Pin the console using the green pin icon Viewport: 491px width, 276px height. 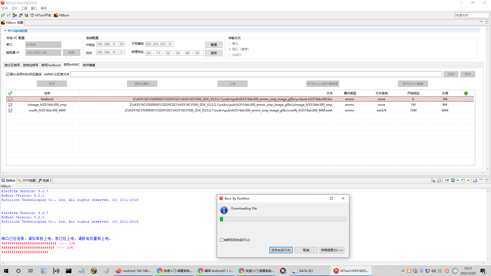(x=447, y=180)
